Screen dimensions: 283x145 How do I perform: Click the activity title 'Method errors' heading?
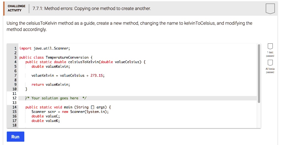tap(92, 9)
